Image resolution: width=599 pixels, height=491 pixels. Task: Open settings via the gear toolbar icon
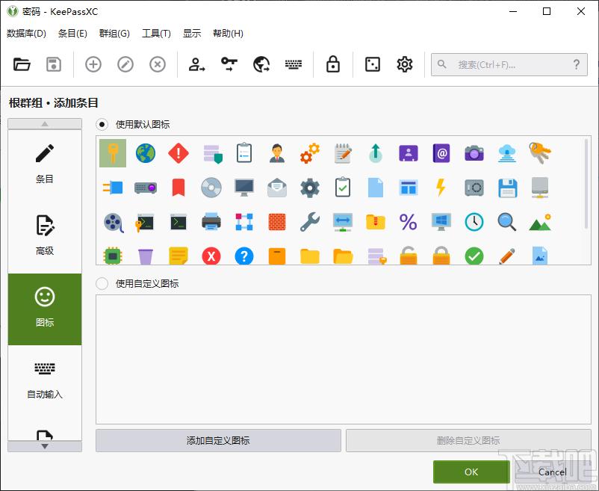(x=405, y=64)
